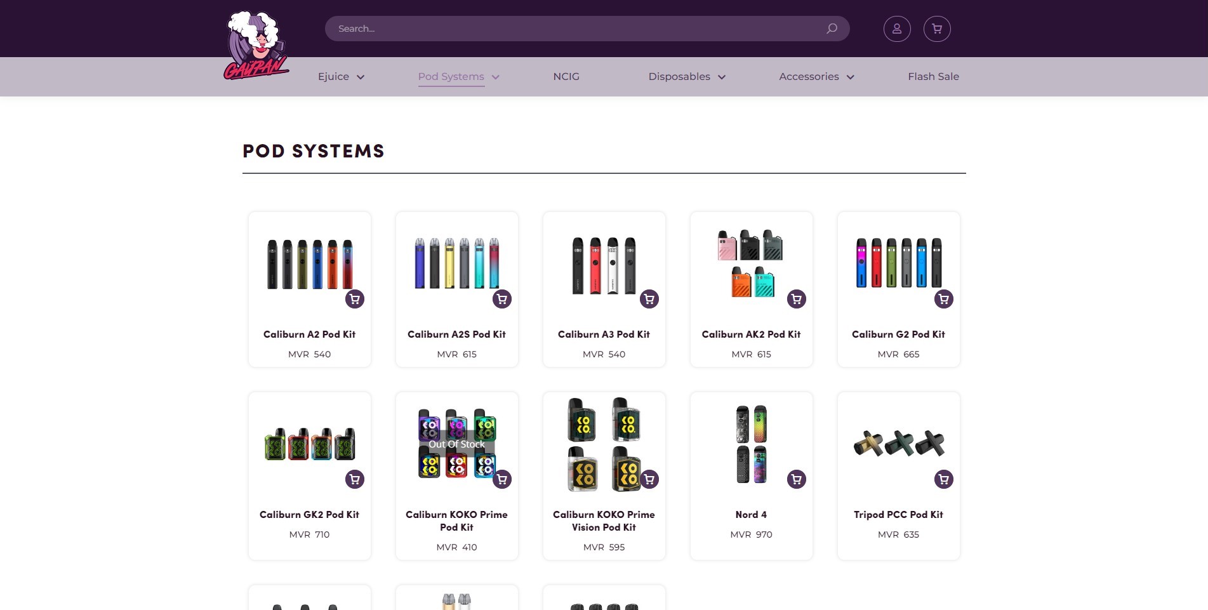Open Flash Sale page
1208x610 pixels.
pyautogui.click(x=933, y=76)
